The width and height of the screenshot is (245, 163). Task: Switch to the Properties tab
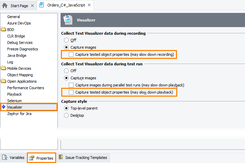42,158
